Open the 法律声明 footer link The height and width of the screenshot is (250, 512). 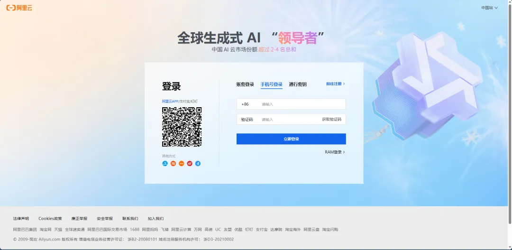21,219
